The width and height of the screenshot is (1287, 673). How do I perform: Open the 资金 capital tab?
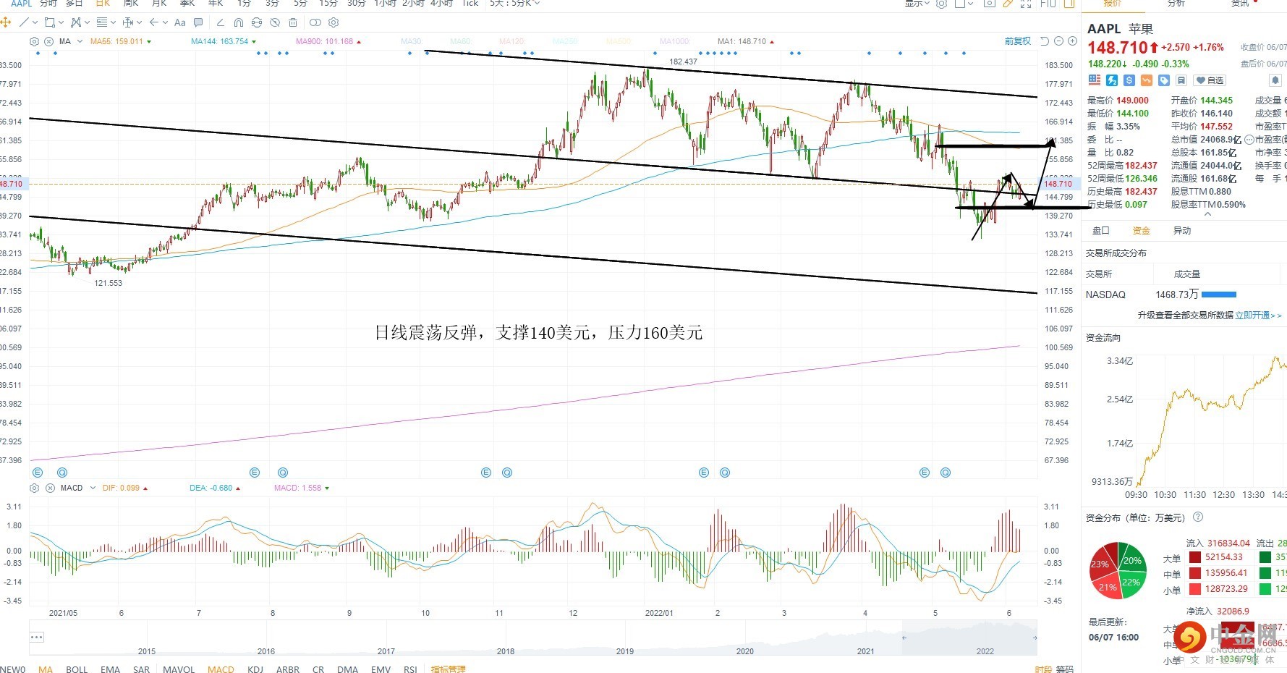[1141, 231]
